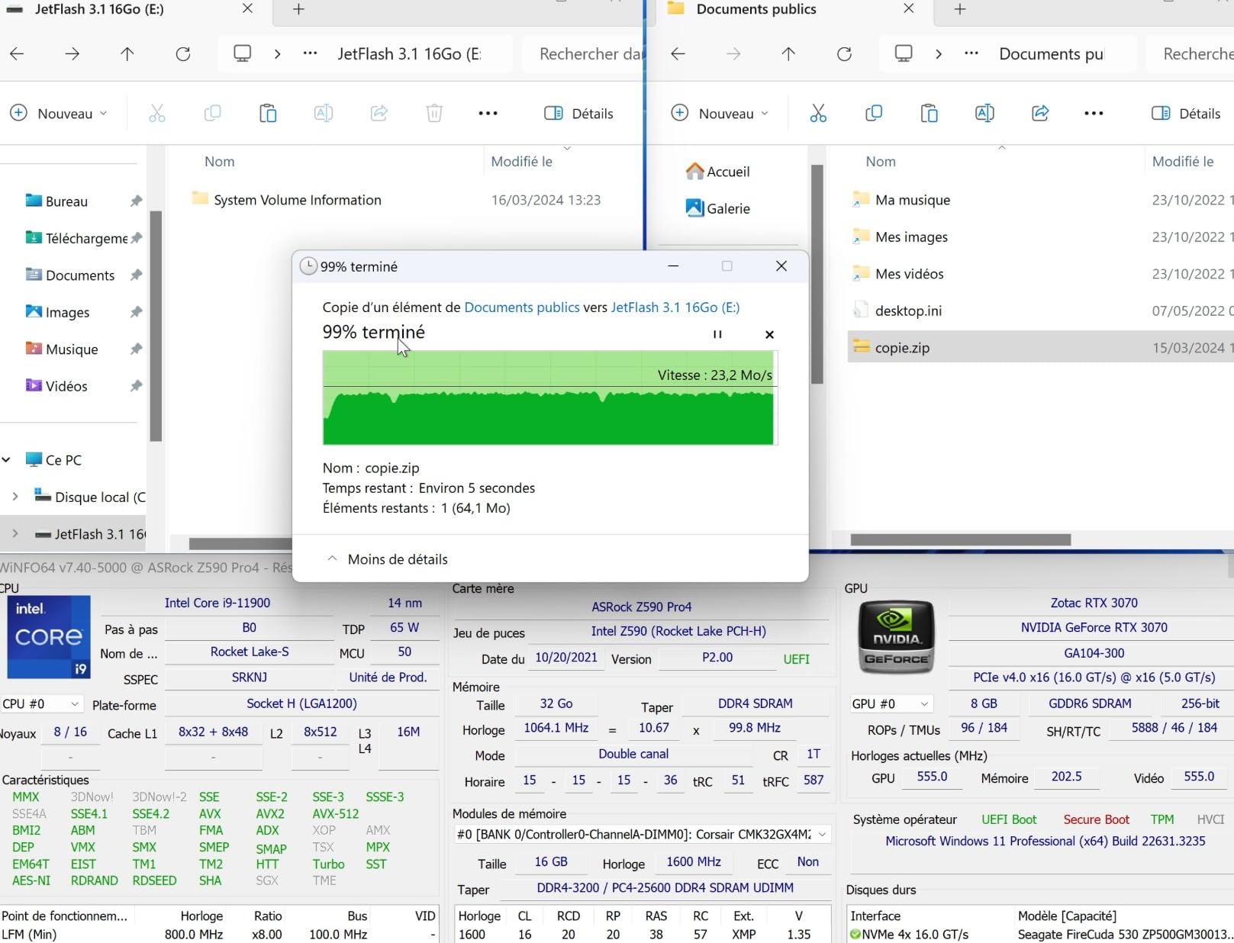Refresh the JetFlash 3.1 16Go folder view

tap(183, 54)
